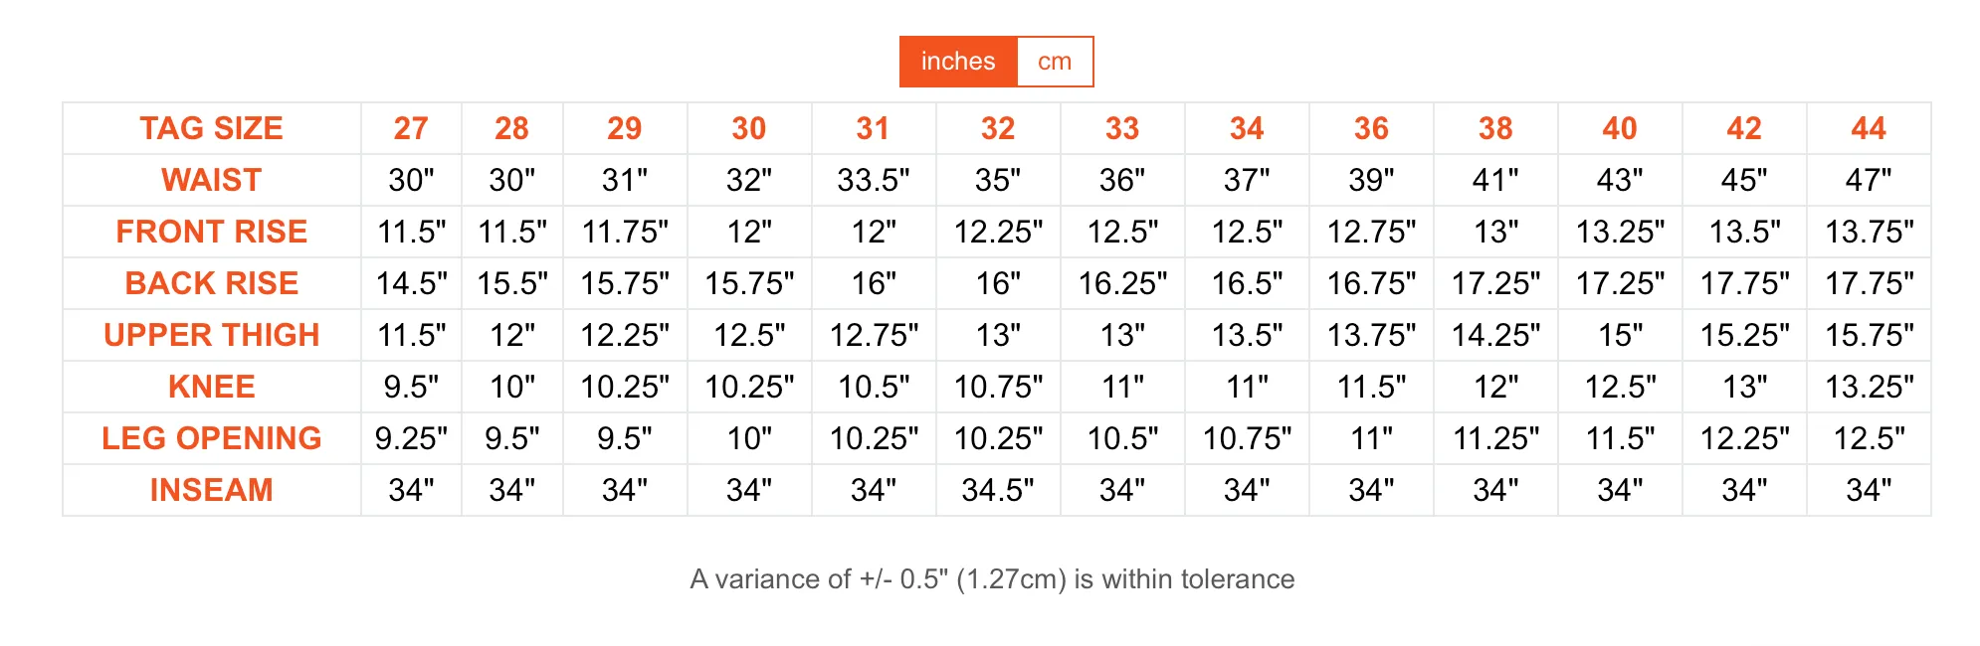Select the inches unit toggle
The width and height of the screenshot is (1980, 646).
[x=958, y=62]
